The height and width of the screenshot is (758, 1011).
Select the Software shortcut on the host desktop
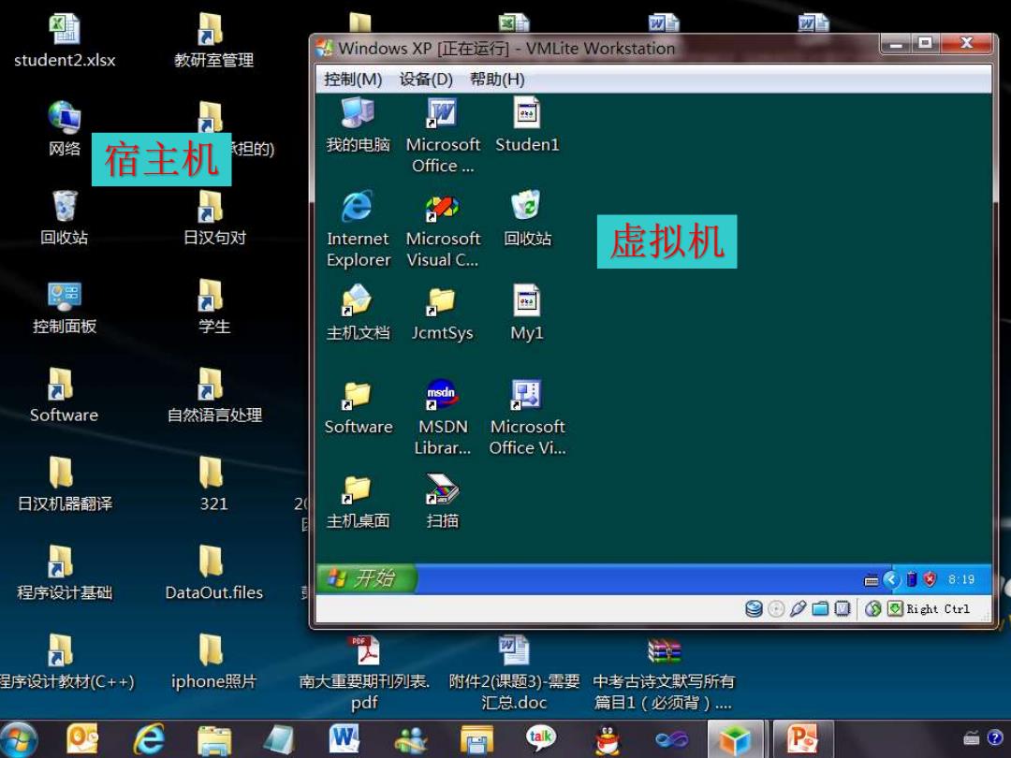click(64, 396)
